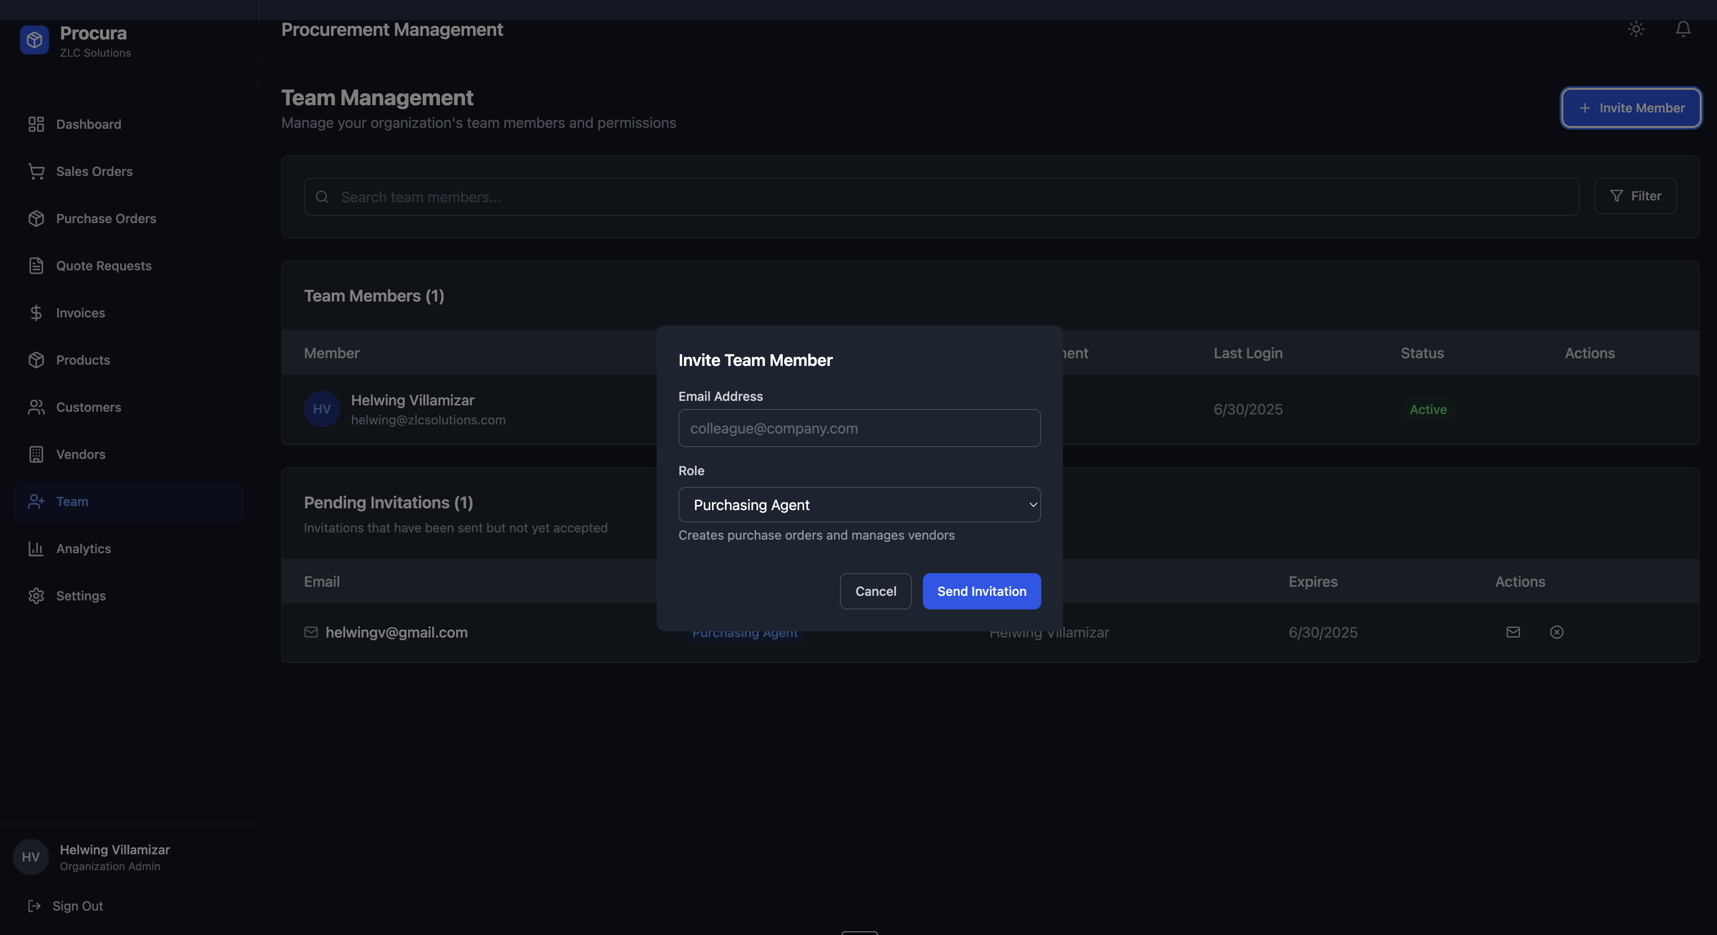Focus the Email Address field
The width and height of the screenshot is (1717, 935).
pyautogui.click(x=858, y=428)
